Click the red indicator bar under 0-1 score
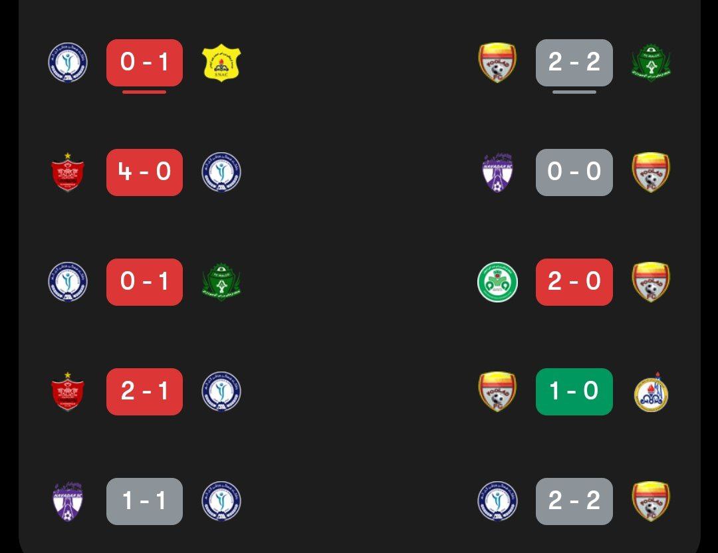 click(x=144, y=92)
